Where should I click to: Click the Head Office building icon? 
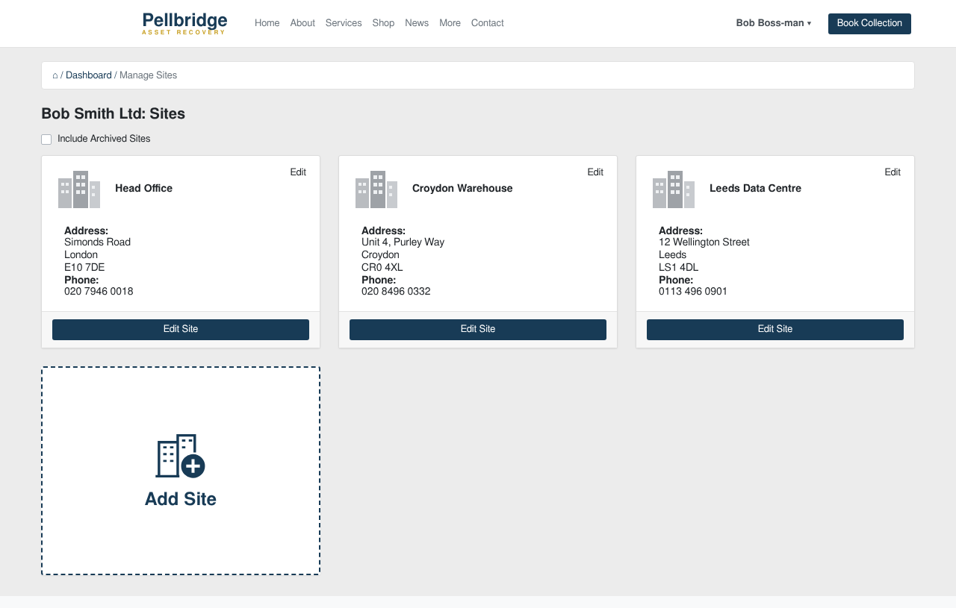click(79, 189)
